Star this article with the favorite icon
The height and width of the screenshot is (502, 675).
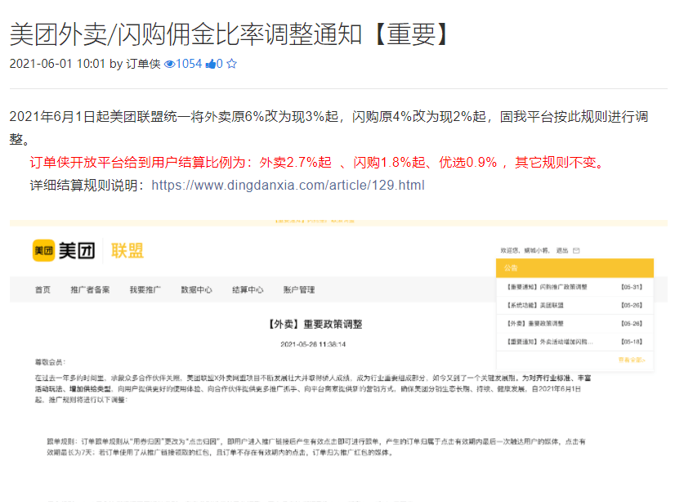231,64
